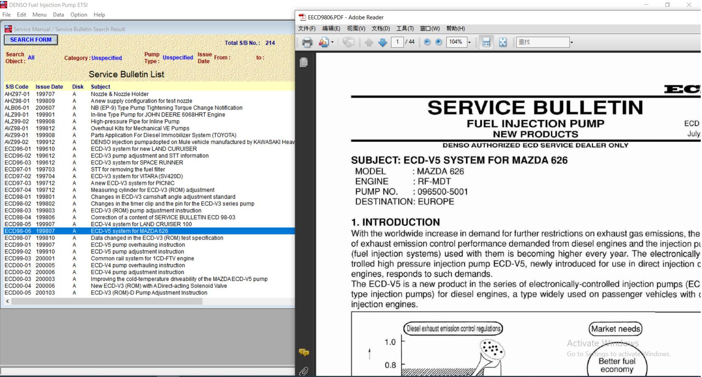
Task: Sort list by Issue Date column header
Action: click(49, 87)
